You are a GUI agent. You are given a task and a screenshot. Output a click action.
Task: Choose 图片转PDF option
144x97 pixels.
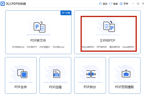pos(115,47)
